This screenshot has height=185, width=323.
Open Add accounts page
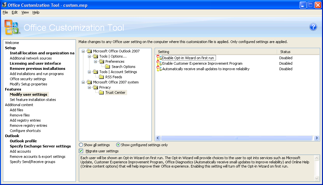tap(20, 151)
